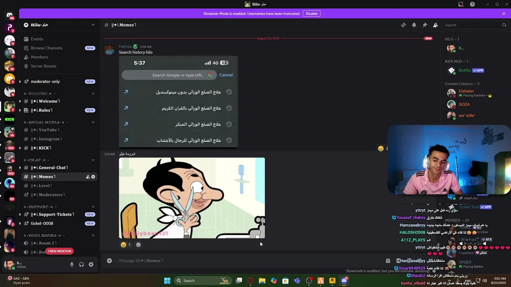
Task: Select the Moderators channel
Action: pos(59,195)
